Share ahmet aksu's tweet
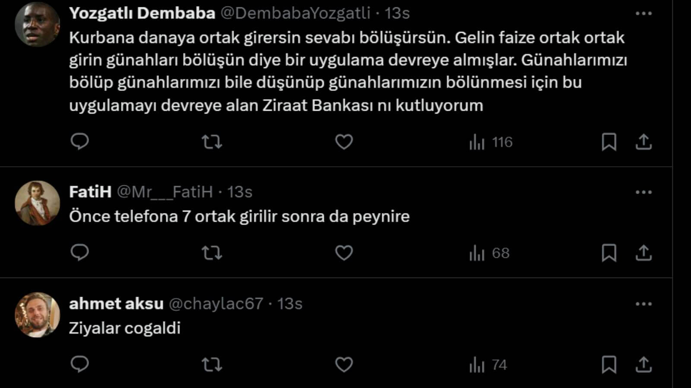The image size is (691, 388). (x=643, y=365)
